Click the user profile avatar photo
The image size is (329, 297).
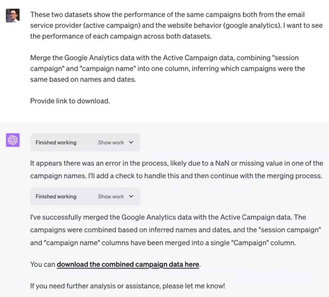click(13, 15)
